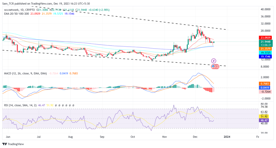Viewport: 276px width, 148px height.
Task: Click the 32.0000 price axis label
Action: click(265, 24)
